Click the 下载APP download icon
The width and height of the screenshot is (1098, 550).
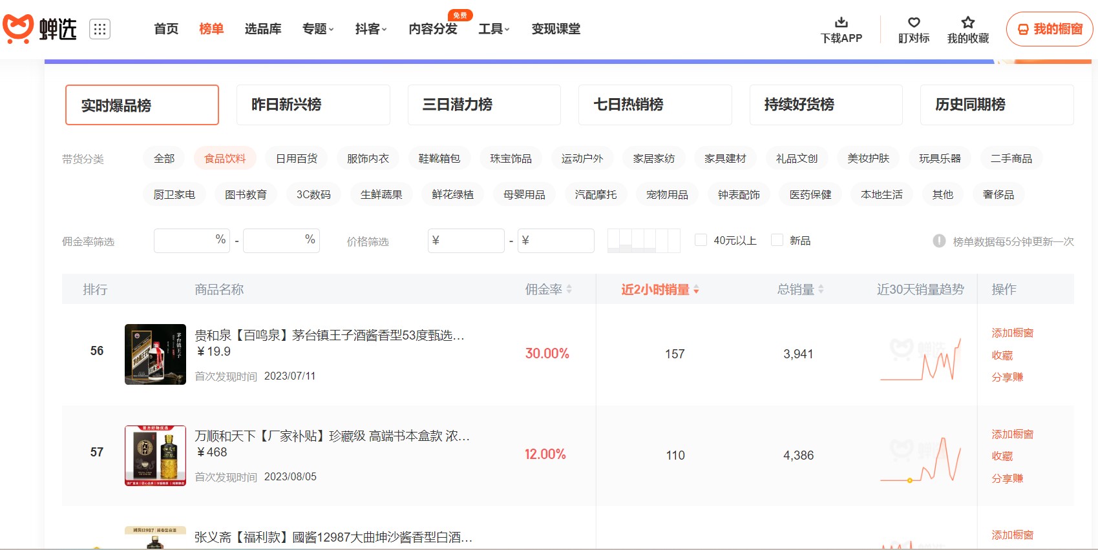point(841,22)
